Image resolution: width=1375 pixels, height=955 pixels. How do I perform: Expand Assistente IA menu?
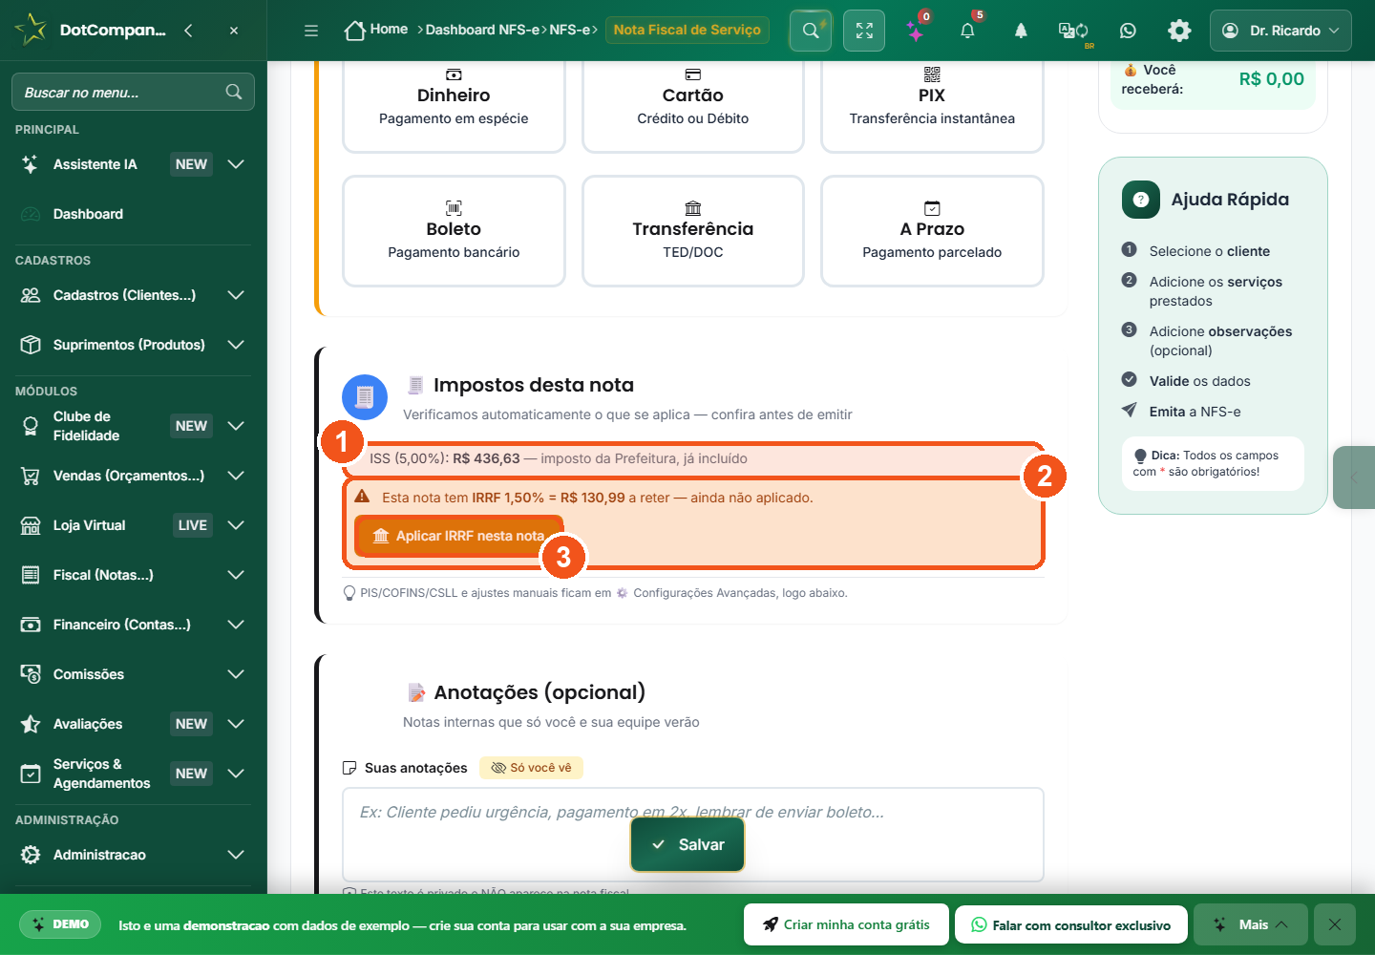[x=236, y=164]
